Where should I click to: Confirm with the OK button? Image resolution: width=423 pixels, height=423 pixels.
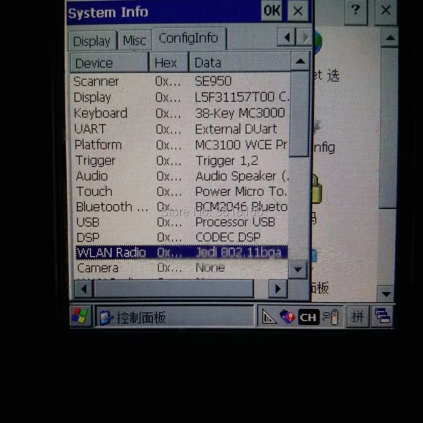click(x=272, y=11)
